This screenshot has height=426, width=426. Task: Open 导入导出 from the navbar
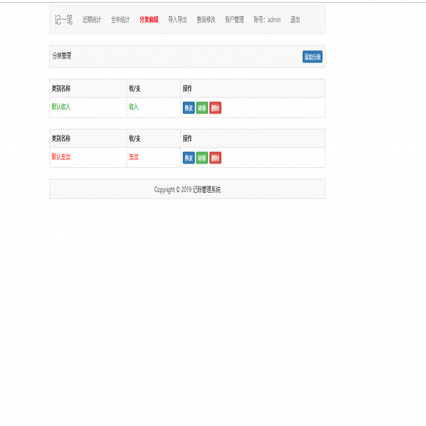tap(177, 19)
